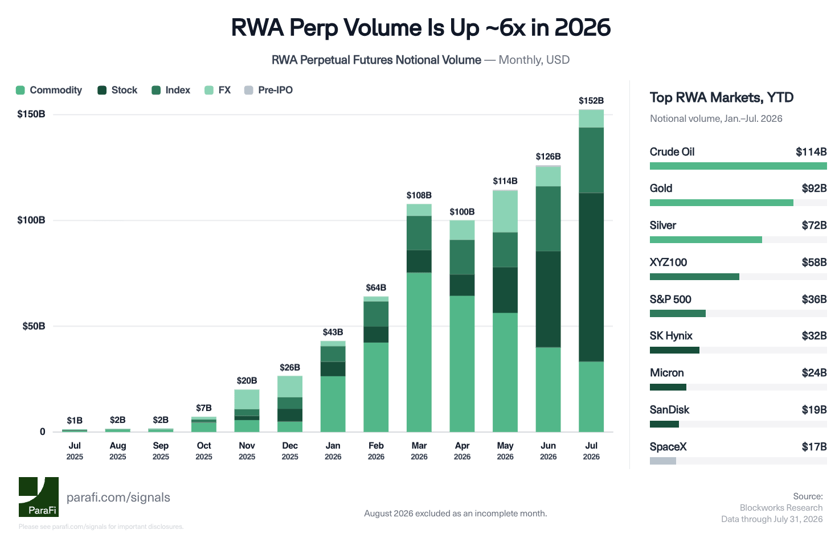Click the SK Hynix progress bar
This screenshot has width=839, height=542.
pyautogui.click(x=738, y=350)
